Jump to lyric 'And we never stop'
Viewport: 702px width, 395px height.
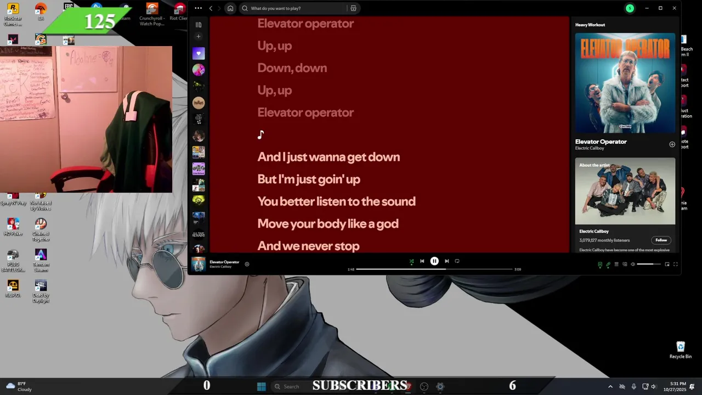308,246
